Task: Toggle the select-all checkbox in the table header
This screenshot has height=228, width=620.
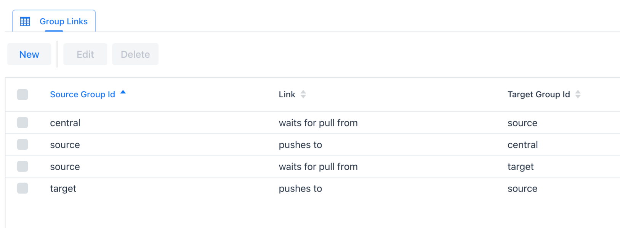Action: click(22, 94)
